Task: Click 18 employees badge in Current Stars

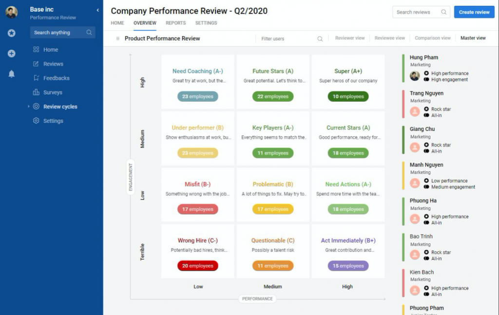Action: click(x=348, y=153)
